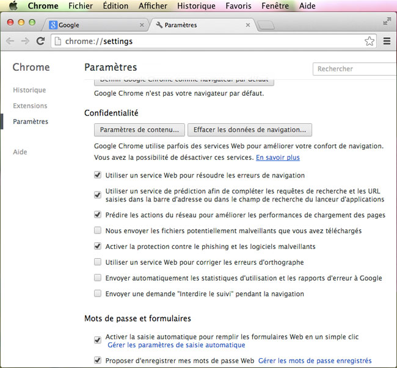
Task: Open the Afficher menu
Action: point(153,5)
